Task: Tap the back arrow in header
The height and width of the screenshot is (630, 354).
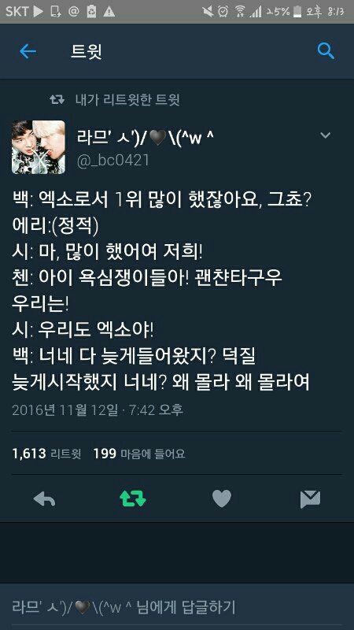Action: pyautogui.click(x=28, y=51)
